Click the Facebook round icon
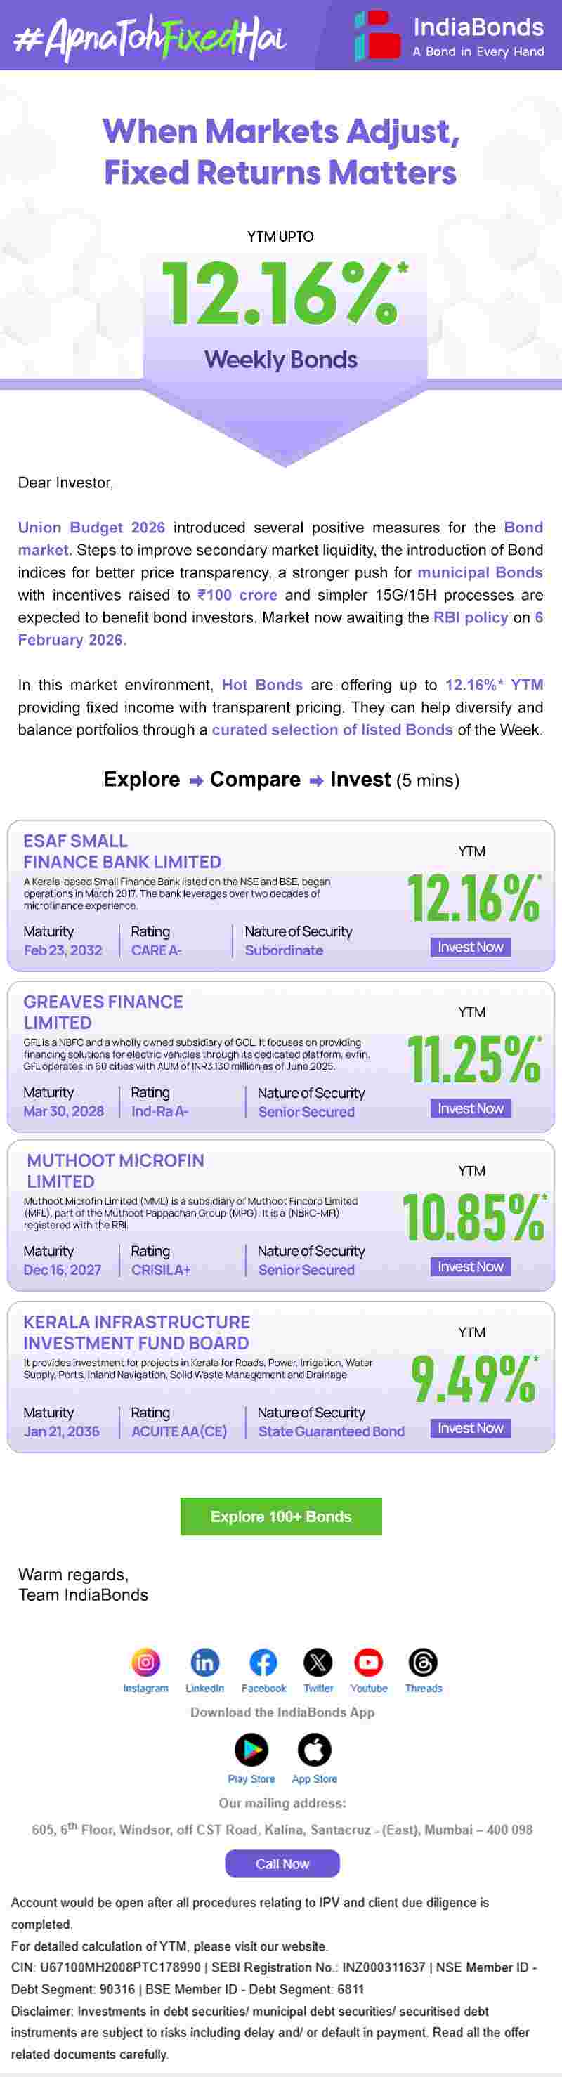This screenshot has height=2077, width=562. coord(263,1662)
